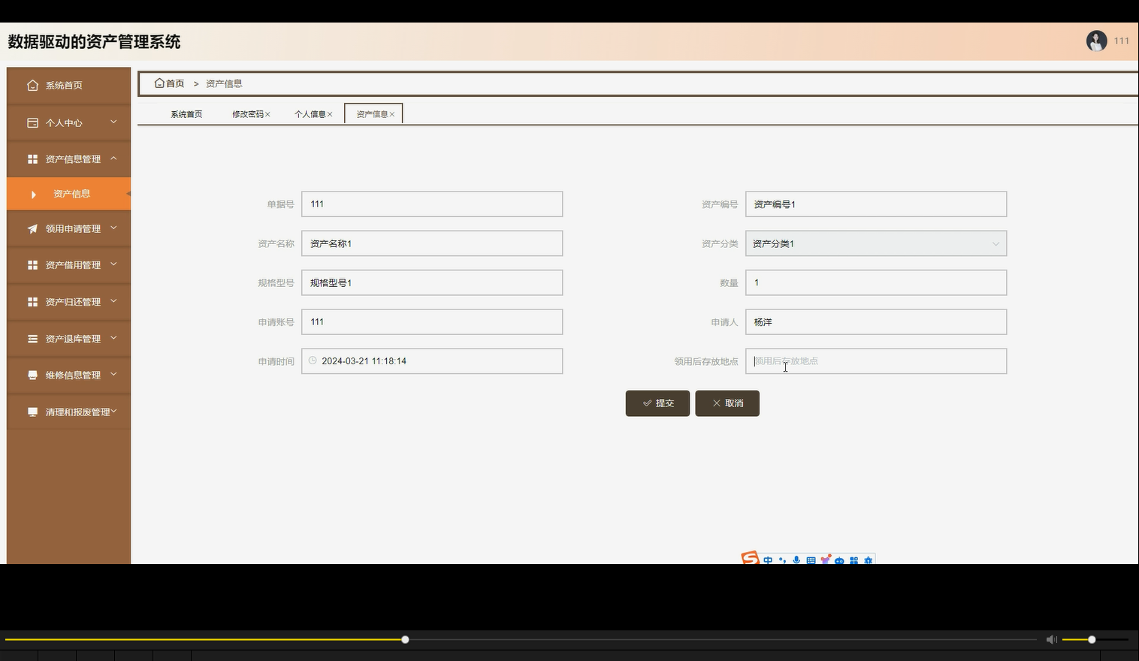
Task: Click the clock icon in 申请时间 field
Action: [x=313, y=361]
